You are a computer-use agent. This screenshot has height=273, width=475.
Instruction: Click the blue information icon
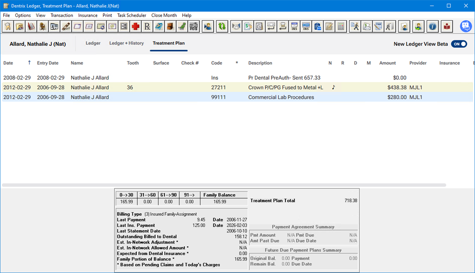click(433, 26)
